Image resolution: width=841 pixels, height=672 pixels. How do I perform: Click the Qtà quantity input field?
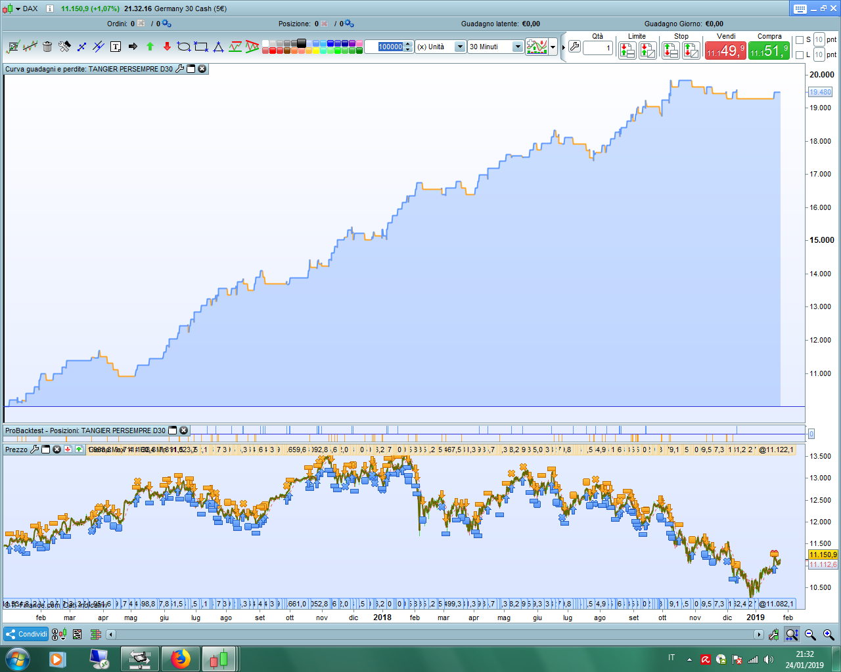point(598,48)
